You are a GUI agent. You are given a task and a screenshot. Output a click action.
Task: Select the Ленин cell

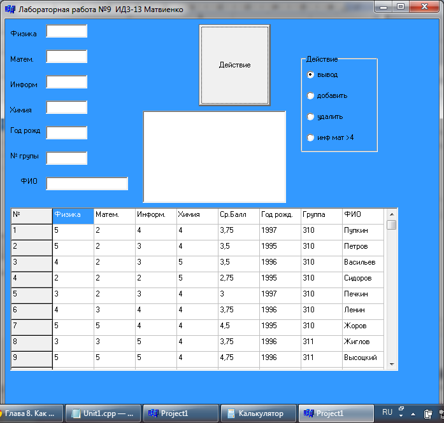(362, 312)
